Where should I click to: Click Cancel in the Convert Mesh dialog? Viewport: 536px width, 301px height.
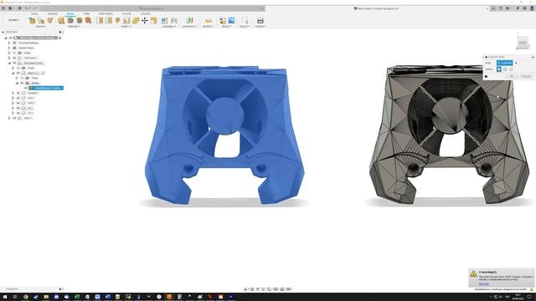tap(526, 76)
